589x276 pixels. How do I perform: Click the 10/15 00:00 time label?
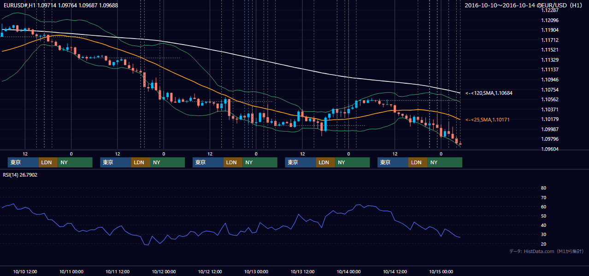coord(441,271)
